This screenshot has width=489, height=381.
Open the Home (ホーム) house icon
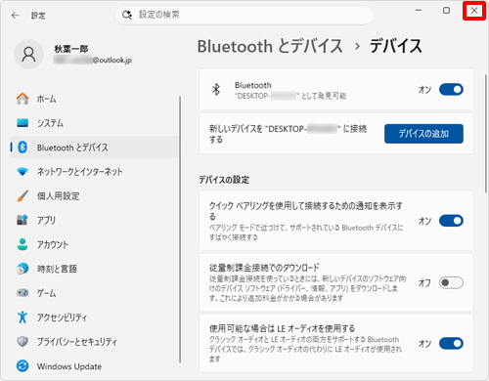pos(22,99)
